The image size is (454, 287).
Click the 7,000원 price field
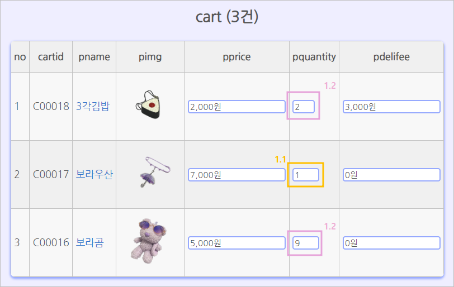click(237, 175)
